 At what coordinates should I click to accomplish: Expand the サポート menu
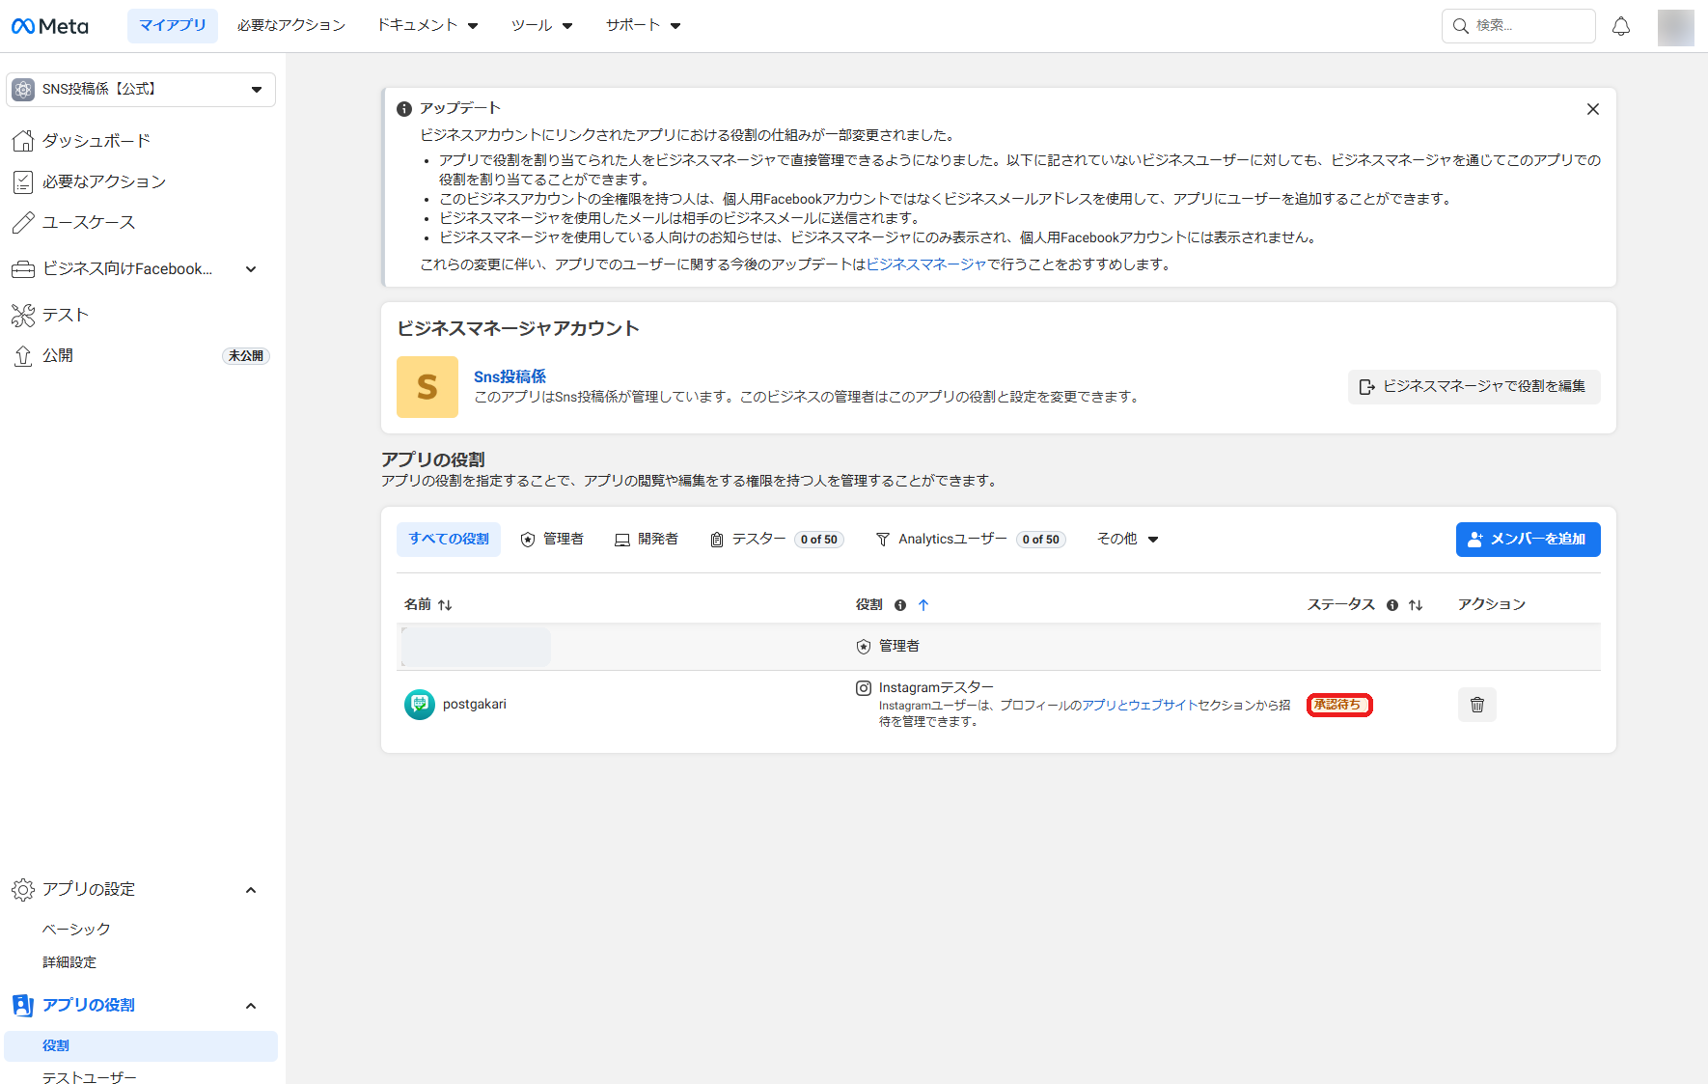click(x=643, y=26)
